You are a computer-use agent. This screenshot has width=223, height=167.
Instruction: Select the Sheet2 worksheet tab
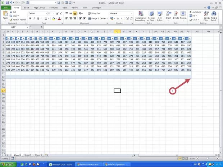click(x=28, y=155)
